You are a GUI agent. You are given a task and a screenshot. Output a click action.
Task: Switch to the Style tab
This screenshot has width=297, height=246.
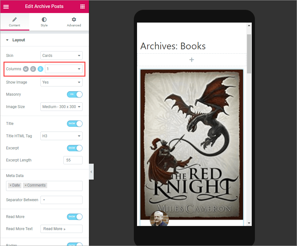pyautogui.click(x=44, y=22)
